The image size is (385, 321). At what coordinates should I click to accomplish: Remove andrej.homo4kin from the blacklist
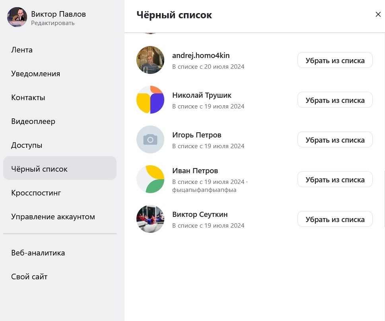pyautogui.click(x=335, y=60)
